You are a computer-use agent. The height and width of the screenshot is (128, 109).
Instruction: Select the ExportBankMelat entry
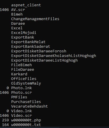pos(28,42)
